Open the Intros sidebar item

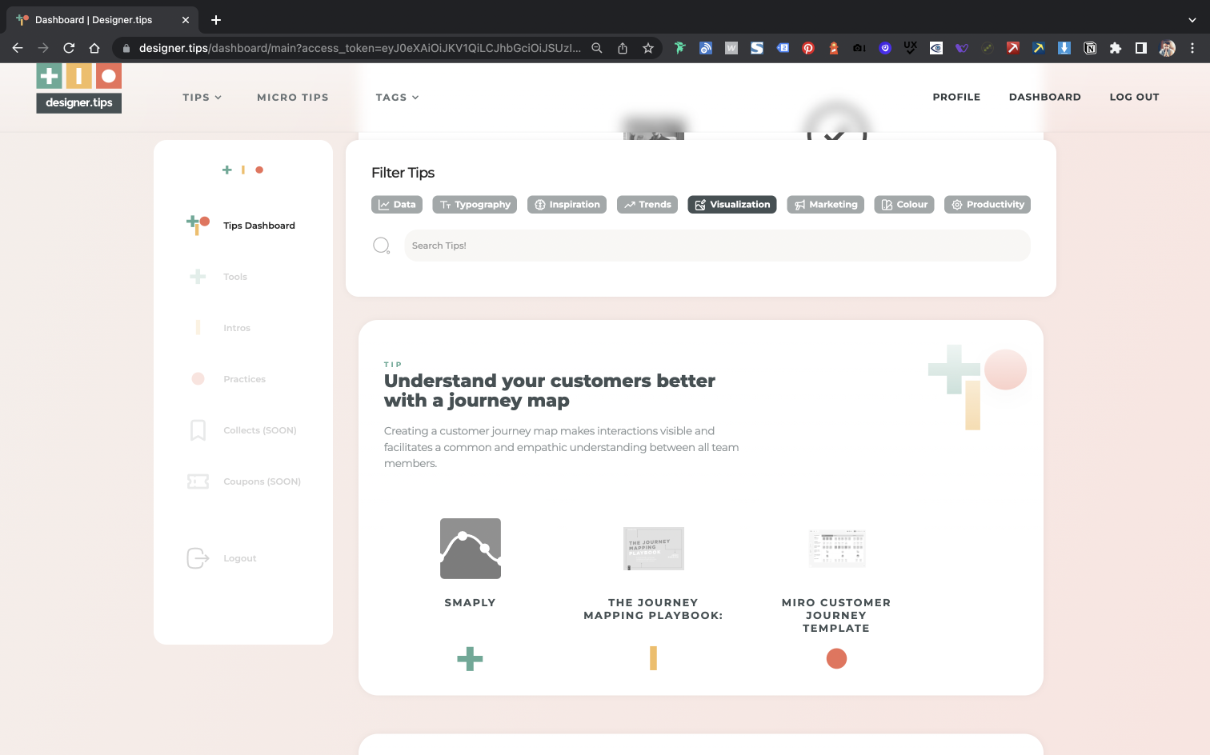(236, 327)
